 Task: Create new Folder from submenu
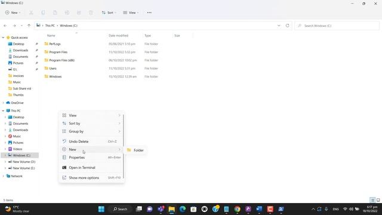click(135, 150)
